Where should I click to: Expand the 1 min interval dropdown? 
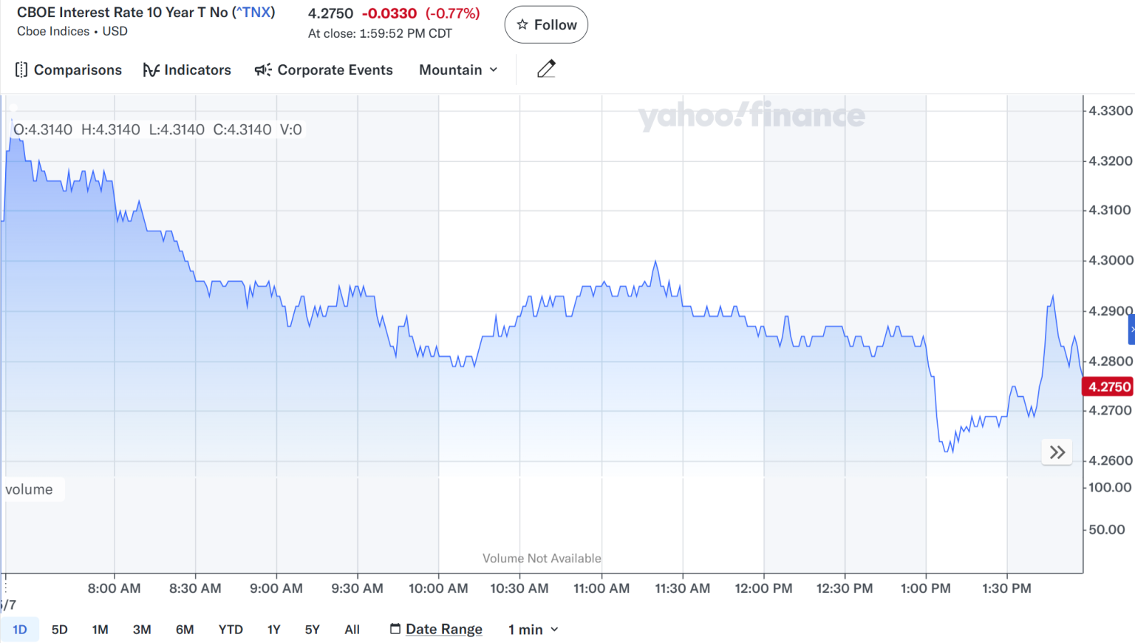[x=533, y=629]
